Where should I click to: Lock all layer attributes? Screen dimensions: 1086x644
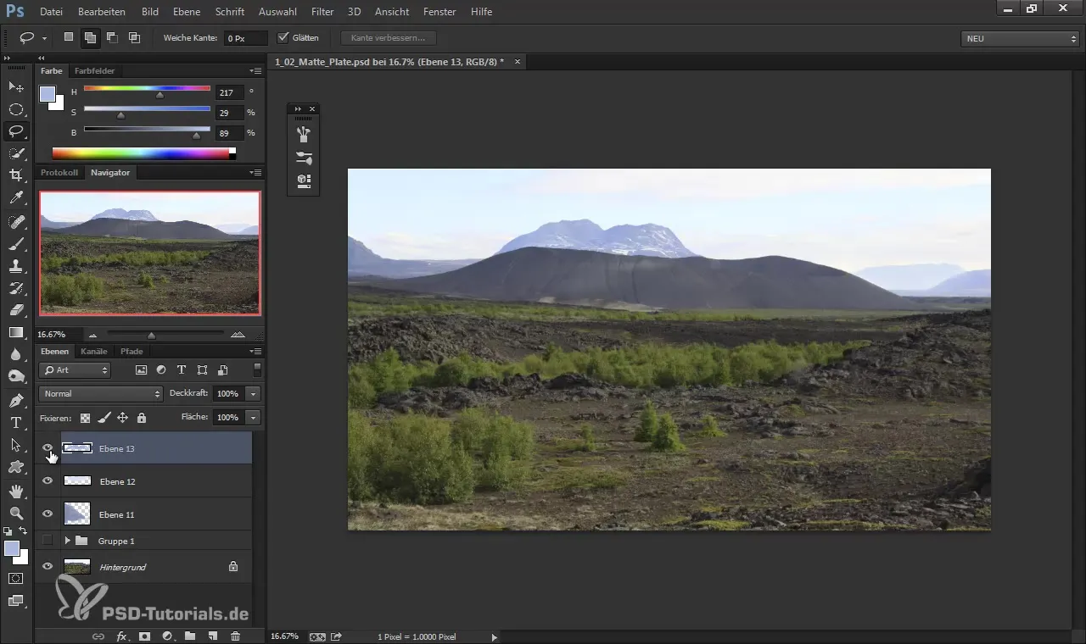point(141,418)
